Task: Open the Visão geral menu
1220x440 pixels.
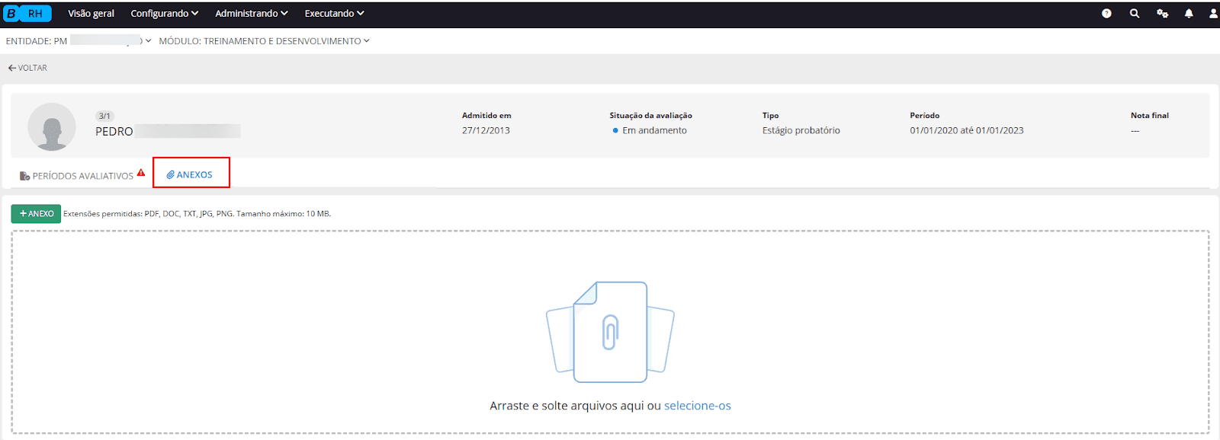Action: (x=91, y=14)
